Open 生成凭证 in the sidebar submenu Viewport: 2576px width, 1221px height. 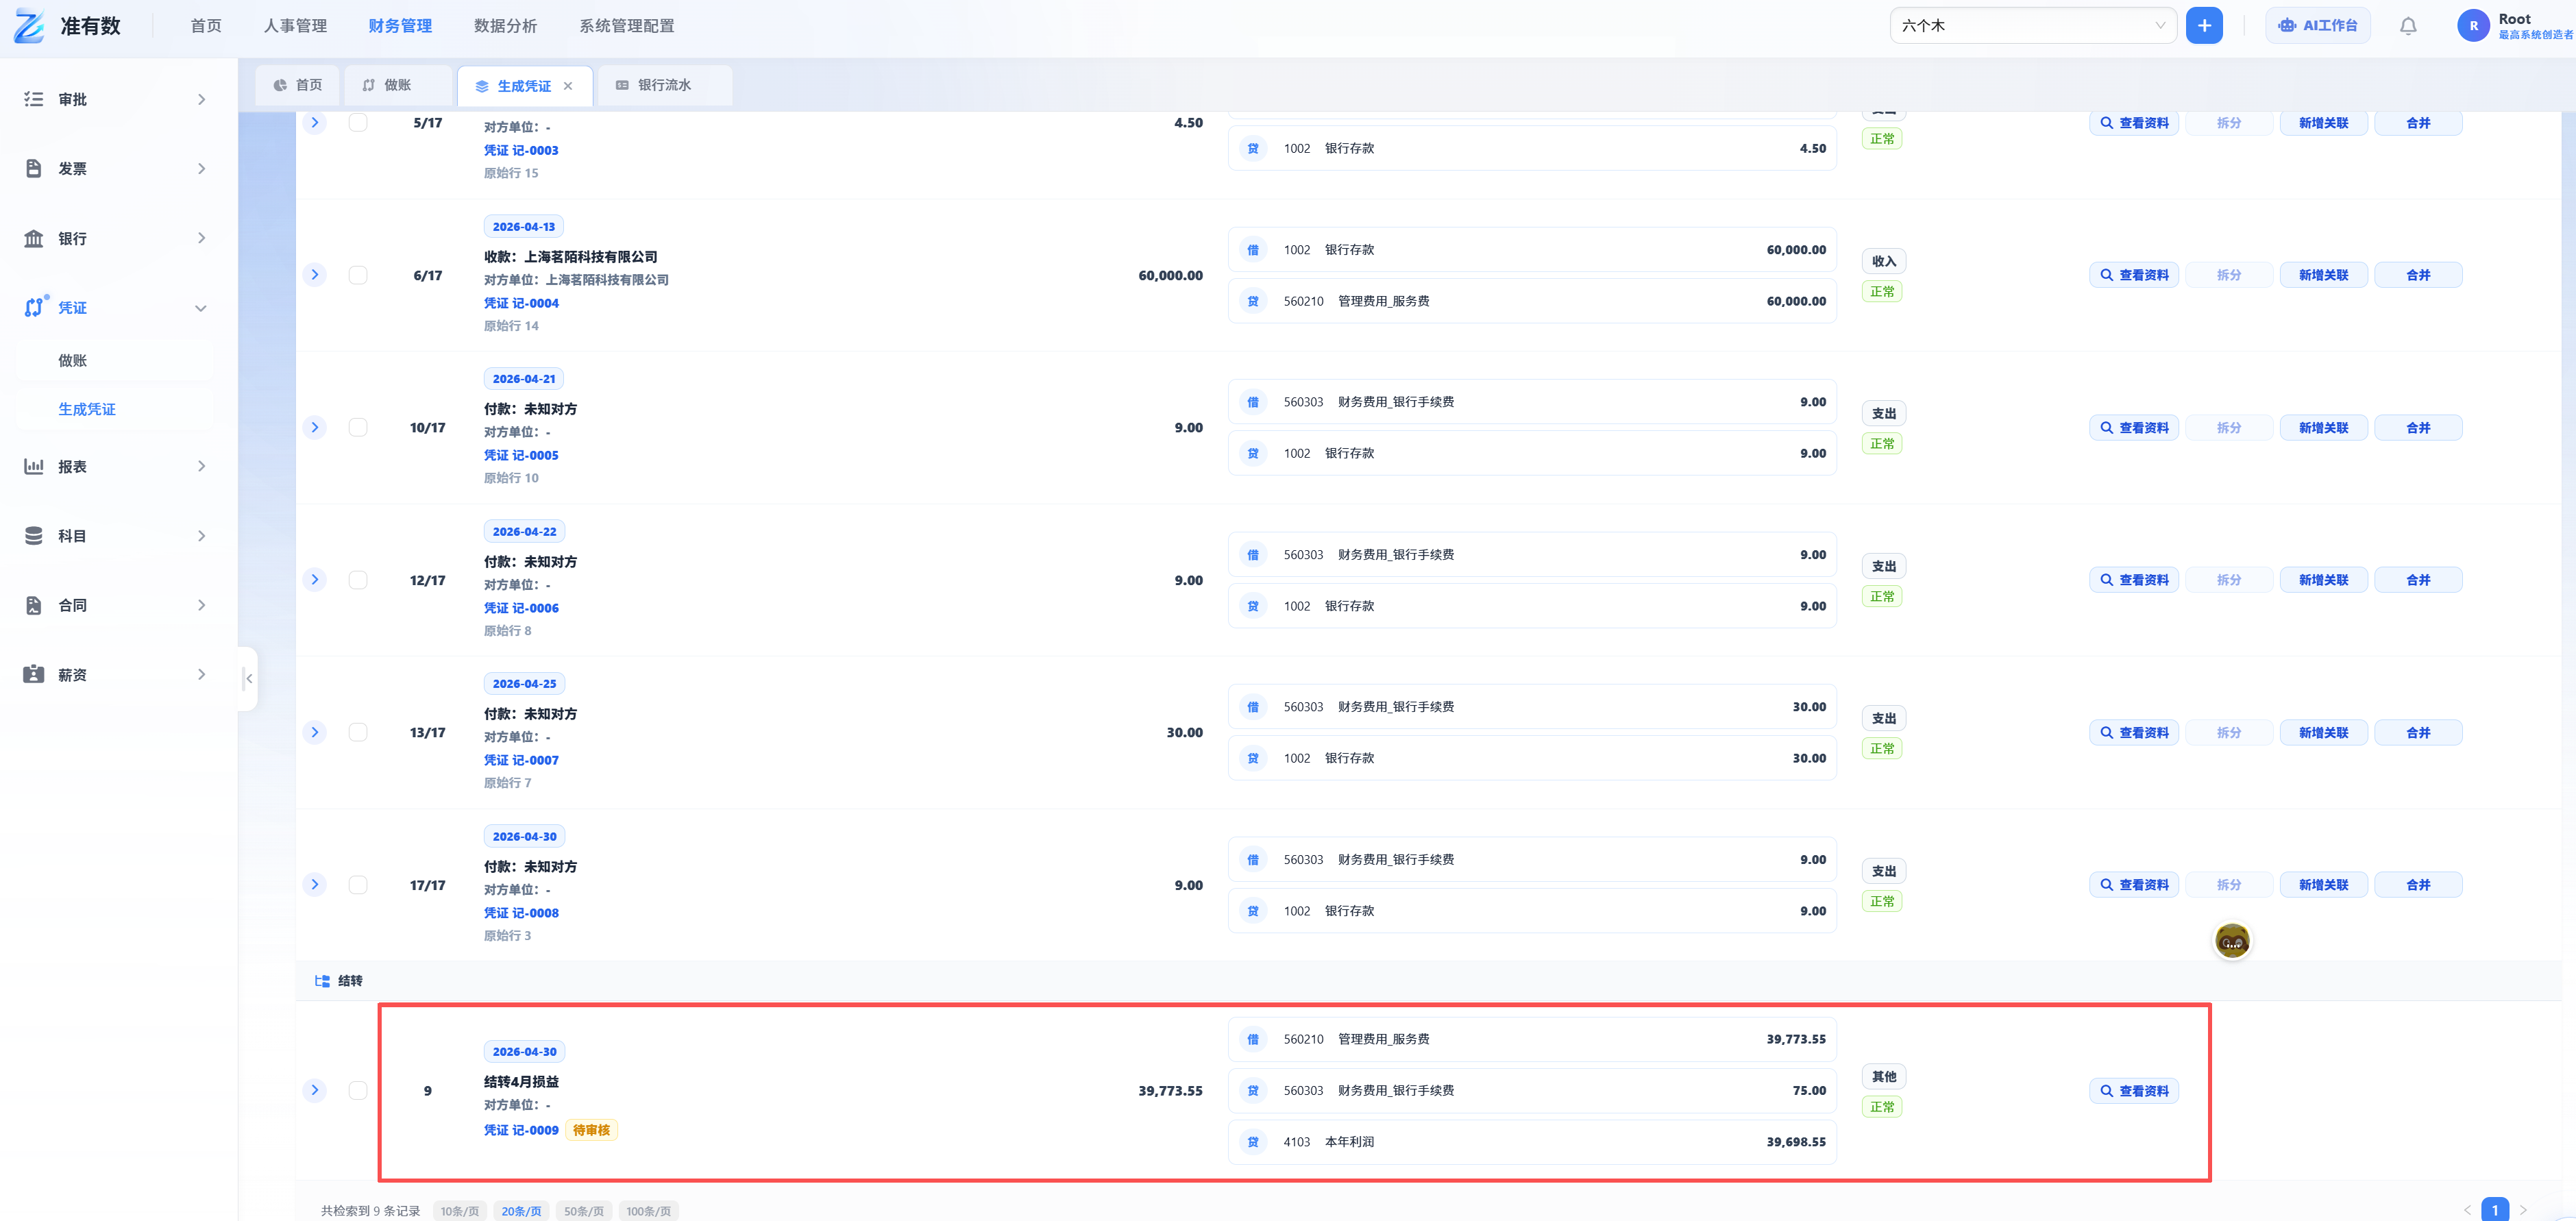tap(87, 409)
